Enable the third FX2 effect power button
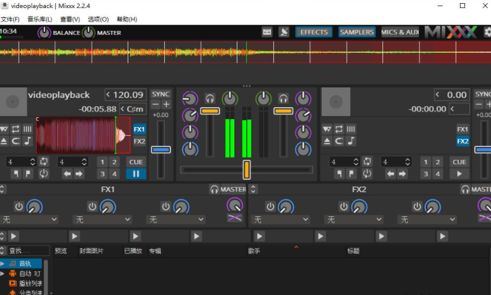491x295 pixels. click(x=417, y=207)
